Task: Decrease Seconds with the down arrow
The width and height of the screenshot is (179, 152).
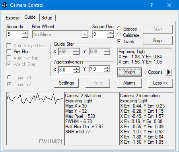Action: pyautogui.click(x=25, y=36)
